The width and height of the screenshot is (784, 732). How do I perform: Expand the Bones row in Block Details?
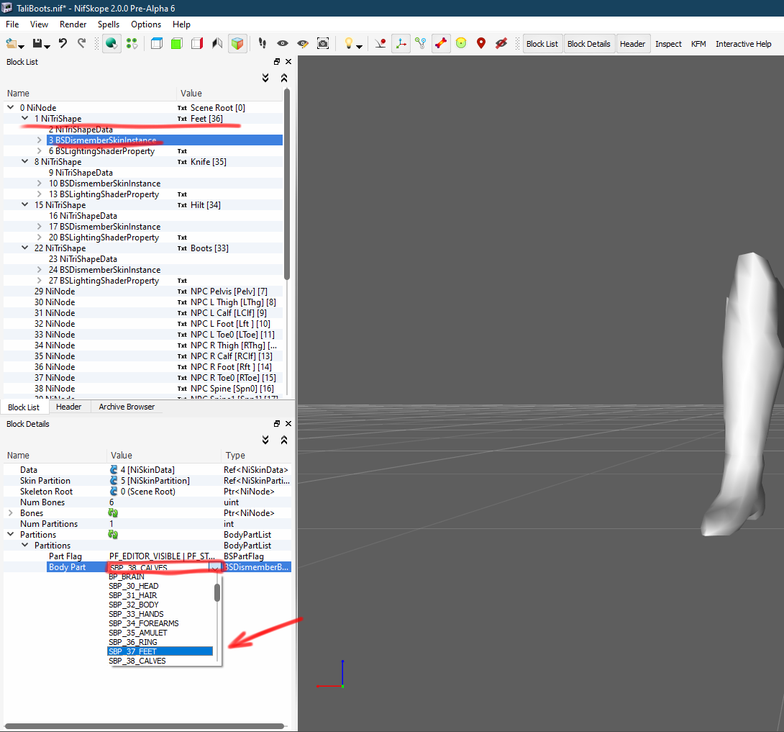pos(11,513)
